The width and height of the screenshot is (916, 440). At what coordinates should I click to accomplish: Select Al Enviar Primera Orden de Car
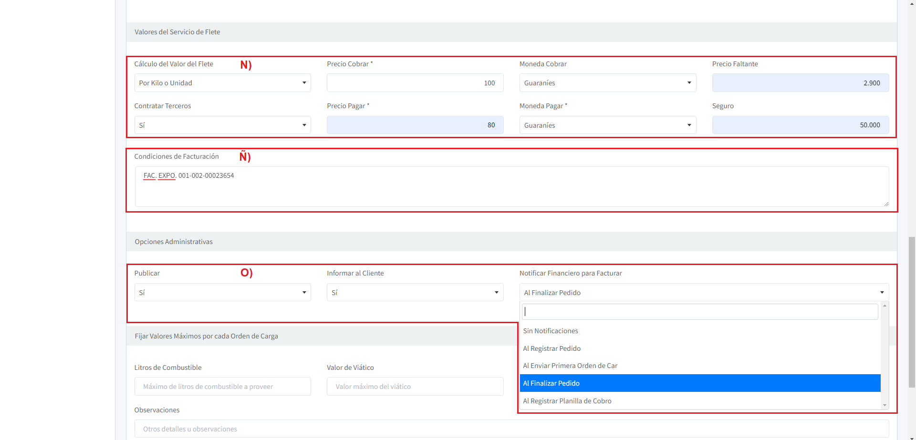pos(570,366)
